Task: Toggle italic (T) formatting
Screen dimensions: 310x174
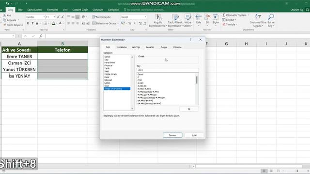Action: click(x=32, y=24)
